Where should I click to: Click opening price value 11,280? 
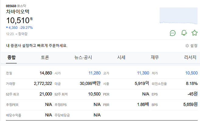[x=95, y=73]
